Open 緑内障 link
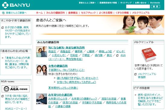Screen dimensions: 166x110 point(99,55)
